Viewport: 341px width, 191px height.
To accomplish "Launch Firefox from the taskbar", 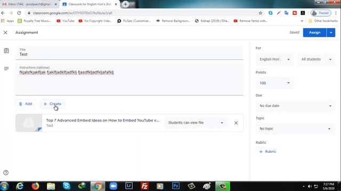I will 35,186.
